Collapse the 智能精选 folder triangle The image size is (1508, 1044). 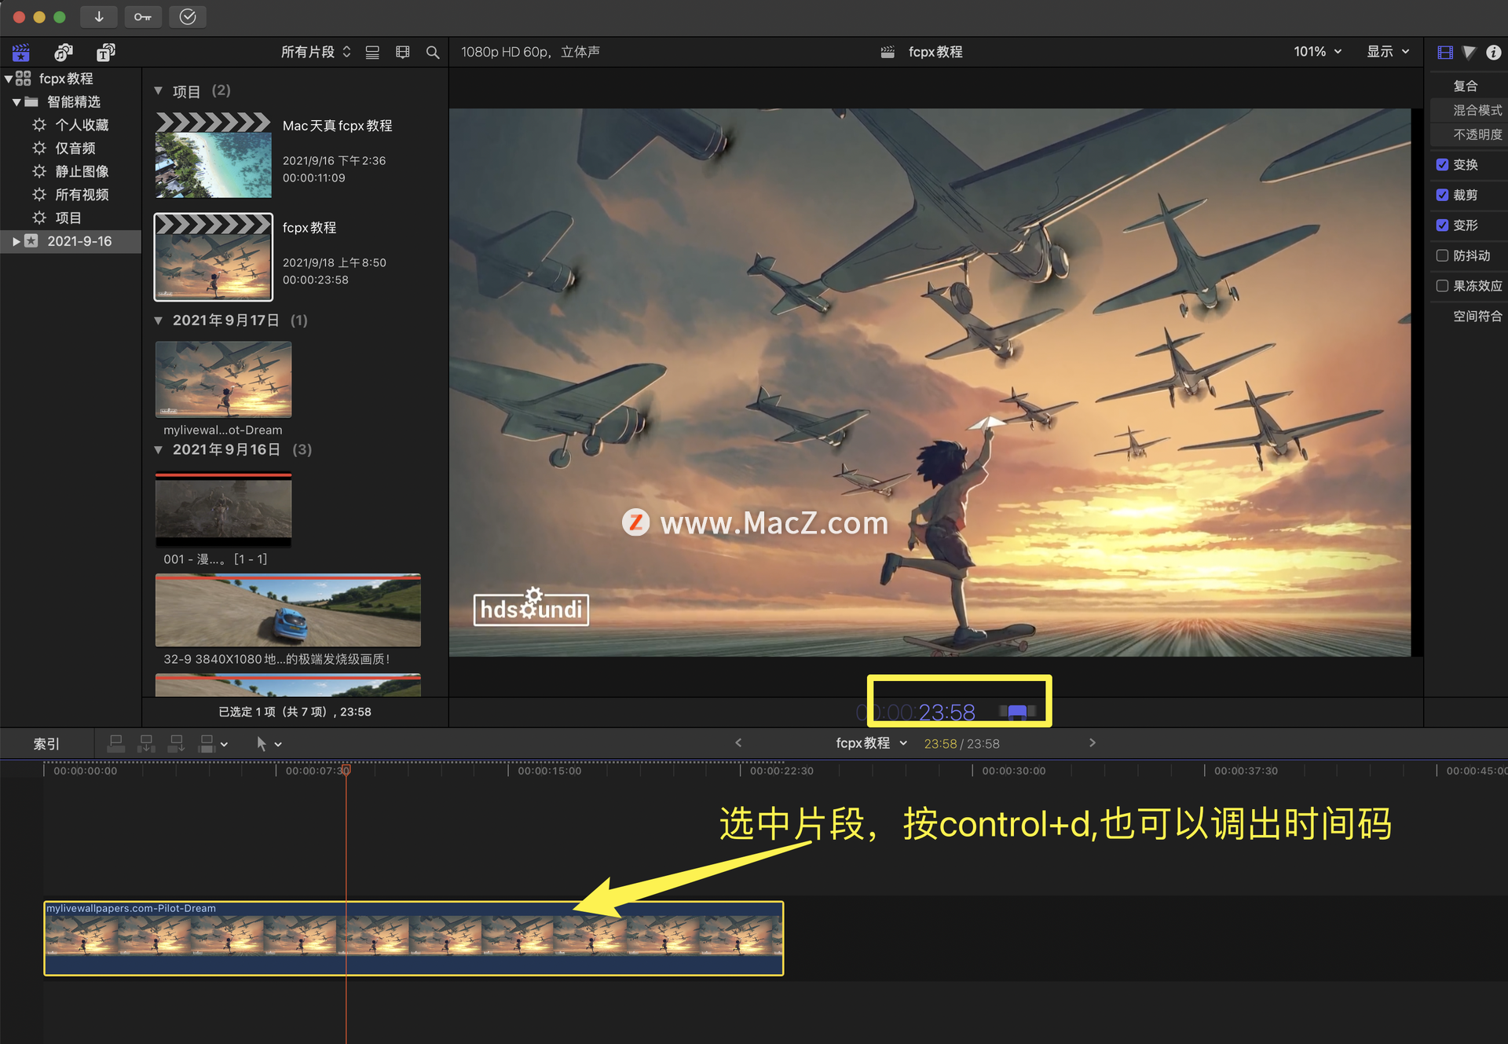pyautogui.click(x=16, y=102)
